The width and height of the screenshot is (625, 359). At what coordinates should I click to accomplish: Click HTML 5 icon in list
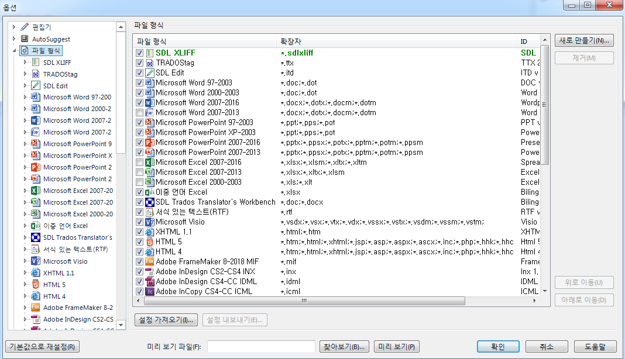149,242
